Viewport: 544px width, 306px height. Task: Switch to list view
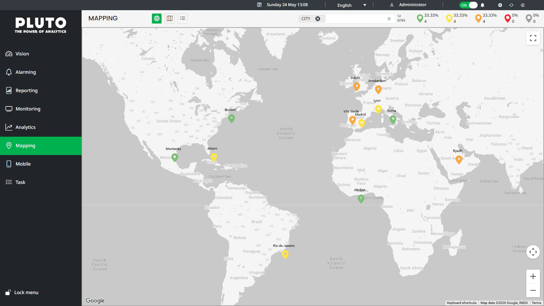[x=183, y=18]
